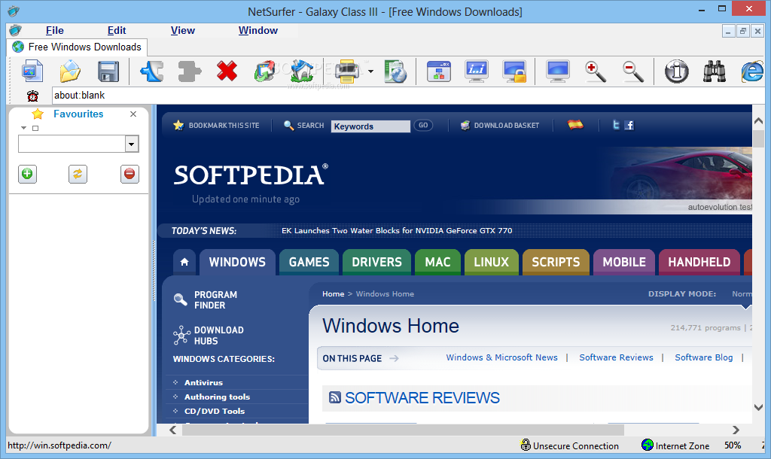Click the GO search button
Screen dimensions: 771x459
pos(423,126)
